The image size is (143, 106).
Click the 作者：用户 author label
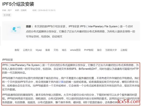(x=7, y=10)
